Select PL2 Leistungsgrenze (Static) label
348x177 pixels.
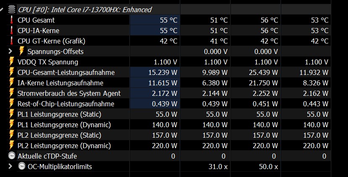point(59,135)
